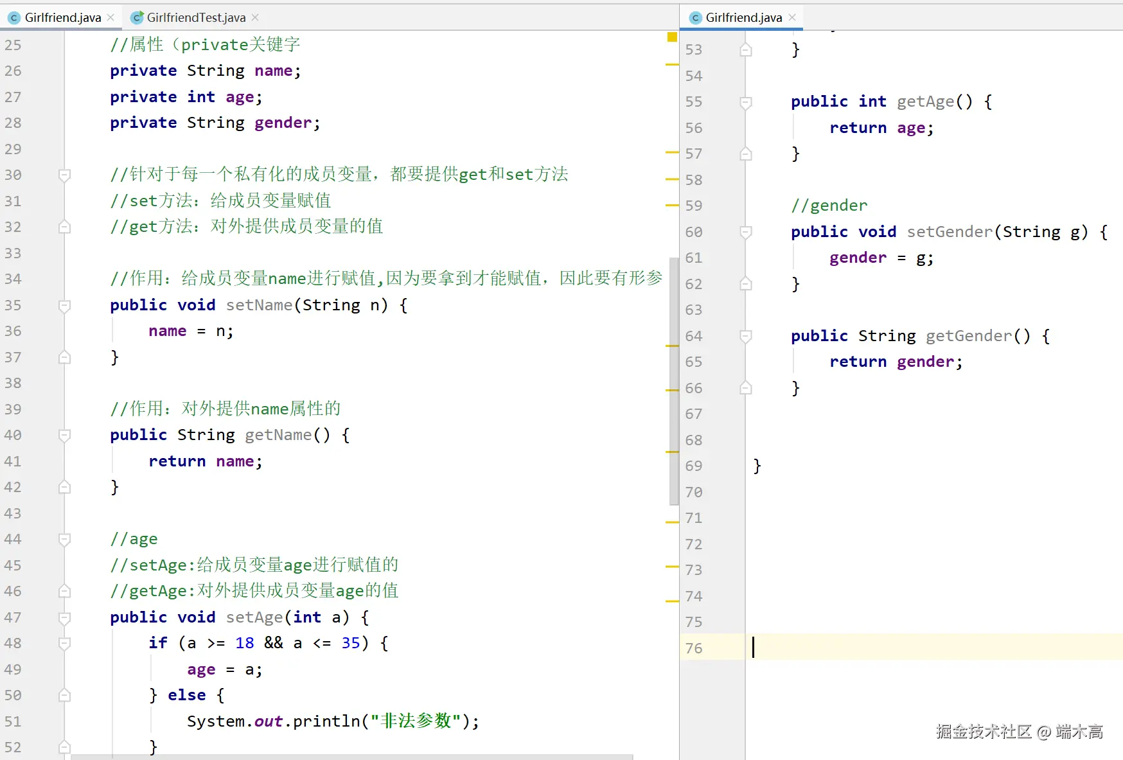This screenshot has width=1123, height=760.
Task: Click the '//set方法' comment on line 31
Action: 220,200
